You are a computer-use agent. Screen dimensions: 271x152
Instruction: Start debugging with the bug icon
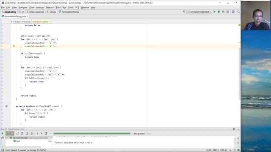pyautogui.click(x=218, y=12)
